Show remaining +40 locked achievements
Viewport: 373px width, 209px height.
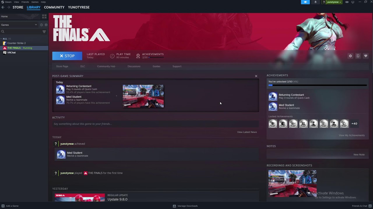(x=354, y=124)
